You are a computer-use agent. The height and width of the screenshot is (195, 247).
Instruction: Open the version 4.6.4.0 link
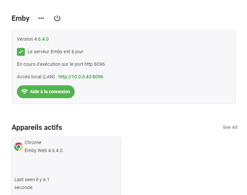coord(41,39)
